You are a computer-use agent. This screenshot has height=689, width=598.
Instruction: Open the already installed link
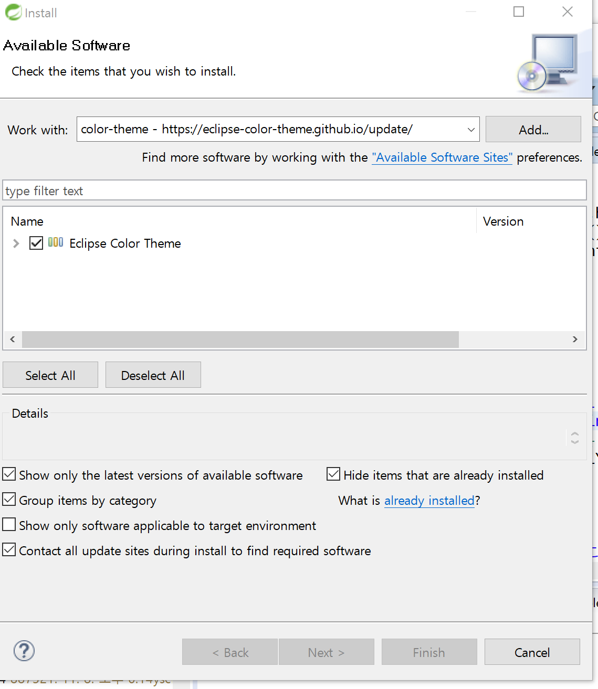click(x=429, y=501)
